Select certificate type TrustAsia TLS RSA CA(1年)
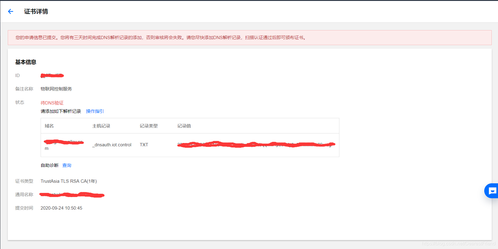Viewport: 498px width, 249px height. [x=69, y=181]
